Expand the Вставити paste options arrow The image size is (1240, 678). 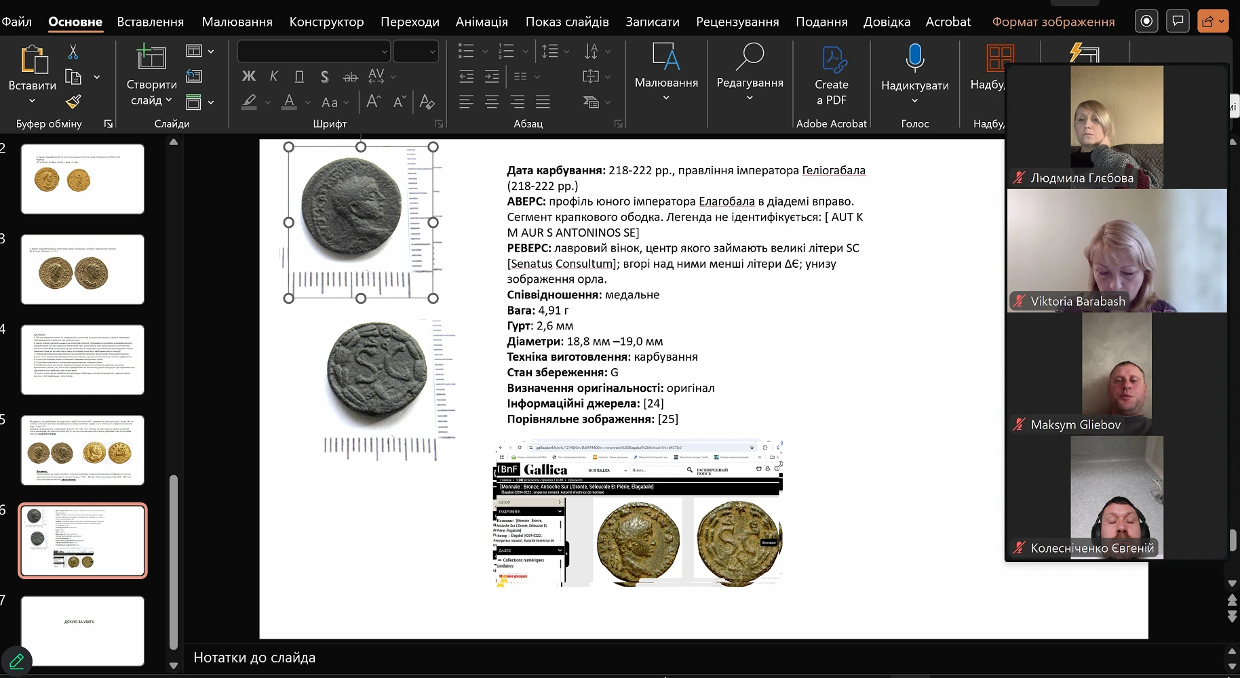[32, 101]
